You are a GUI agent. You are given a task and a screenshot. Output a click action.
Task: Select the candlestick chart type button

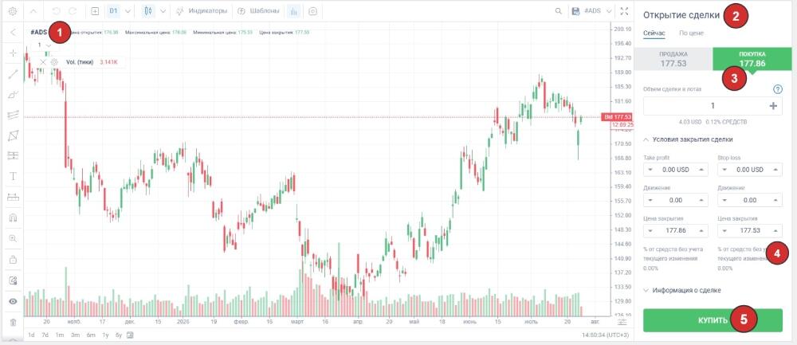(148, 10)
